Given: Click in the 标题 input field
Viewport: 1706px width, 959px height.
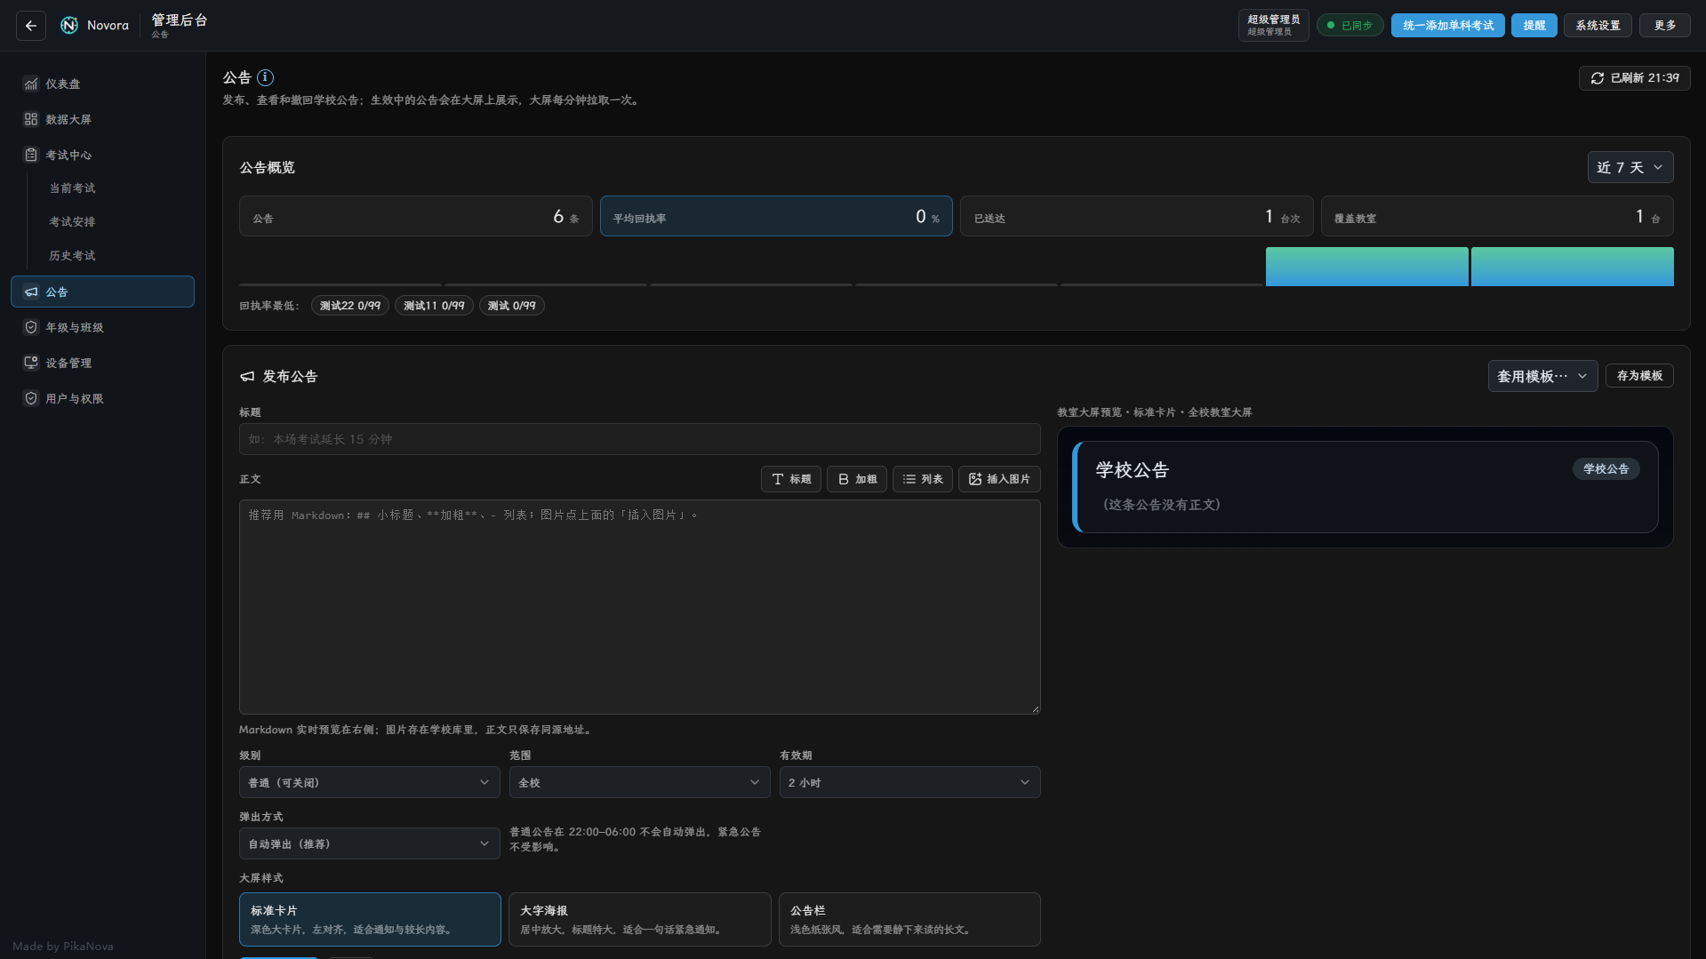Looking at the screenshot, I should click(x=639, y=439).
